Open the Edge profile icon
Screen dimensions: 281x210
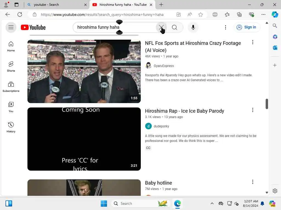click(x=7, y=5)
